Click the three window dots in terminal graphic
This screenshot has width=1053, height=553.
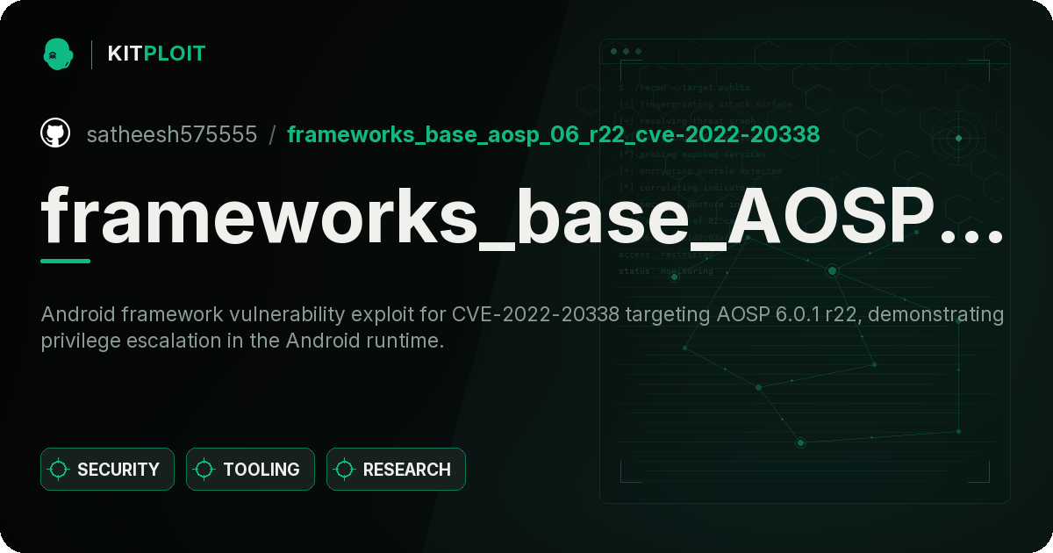[x=626, y=52]
